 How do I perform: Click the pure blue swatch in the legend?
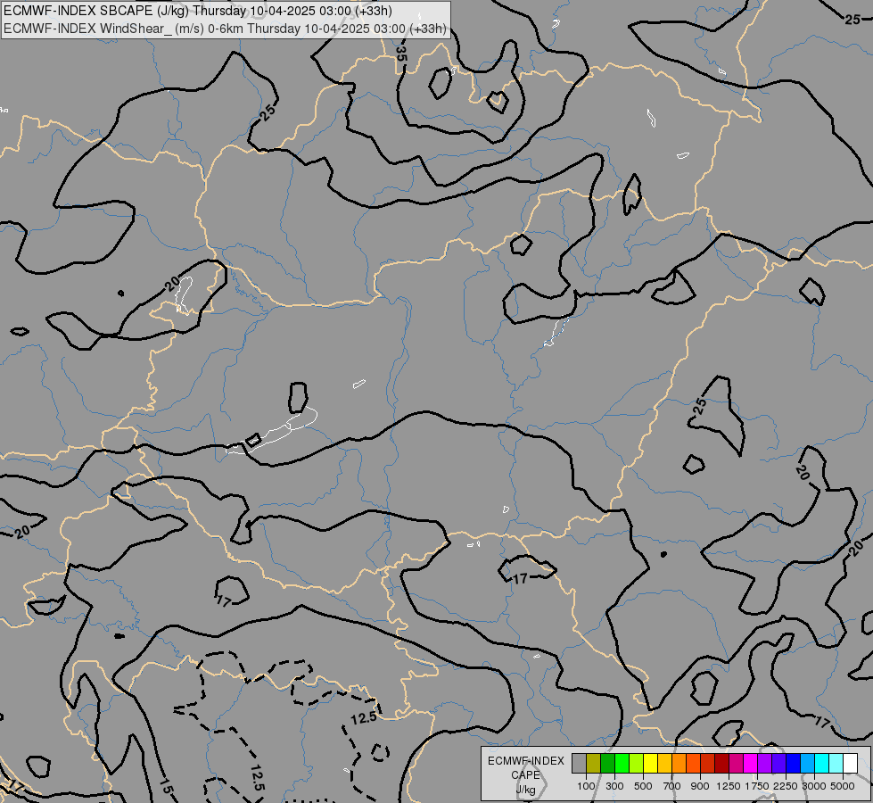[x=794, y=764]
